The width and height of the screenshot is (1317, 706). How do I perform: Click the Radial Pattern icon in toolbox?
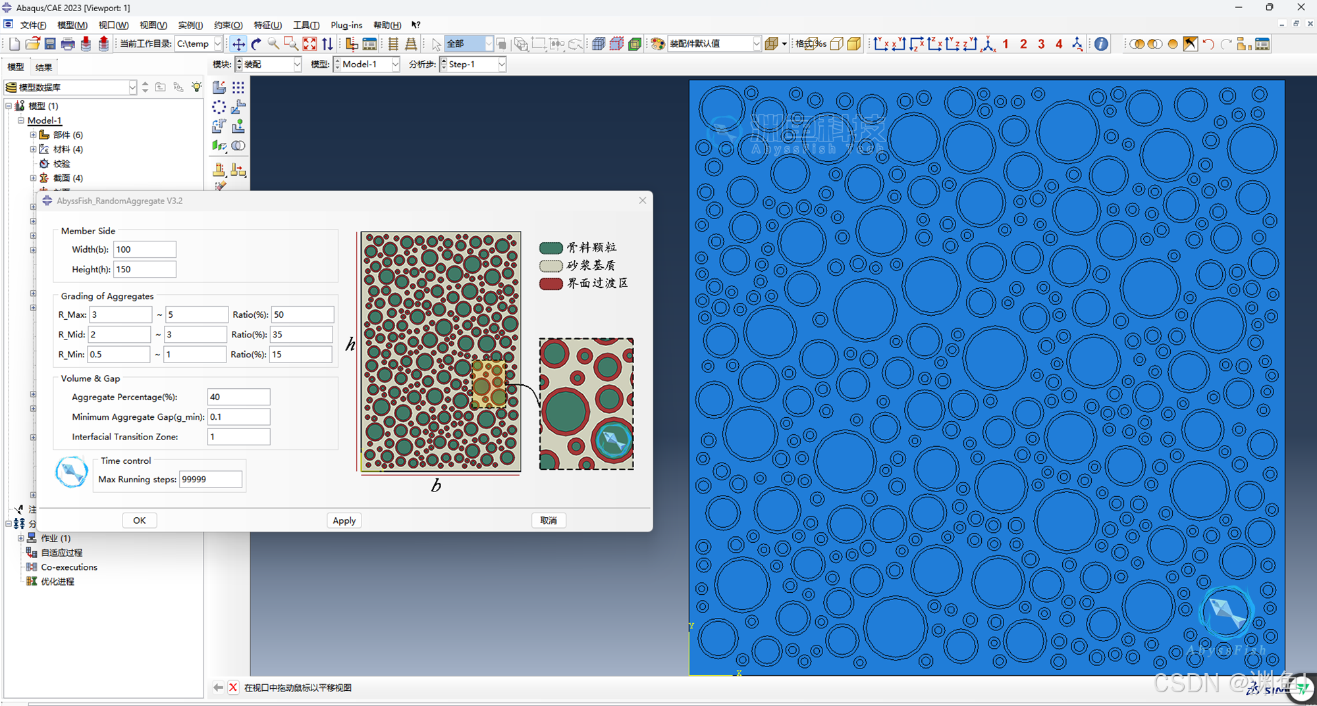coord(219,107)
